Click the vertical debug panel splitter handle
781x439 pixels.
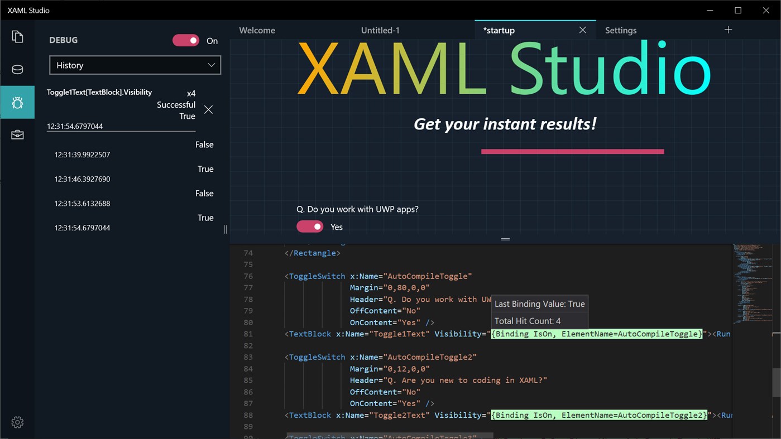click(226, 229)
